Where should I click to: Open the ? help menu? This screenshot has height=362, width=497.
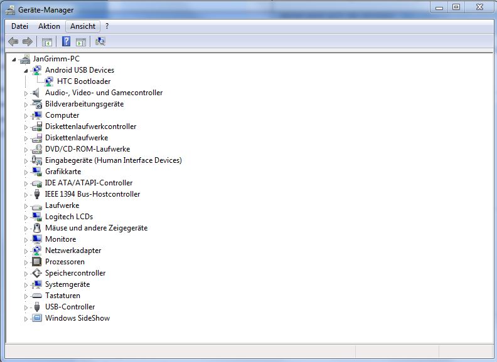[107, 26]
